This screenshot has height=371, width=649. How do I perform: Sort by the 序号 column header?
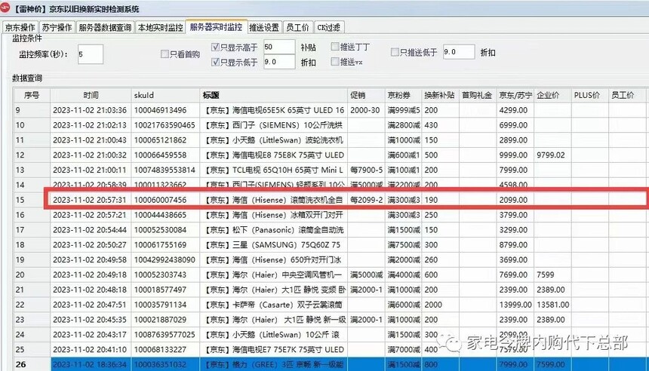(32, 95)
